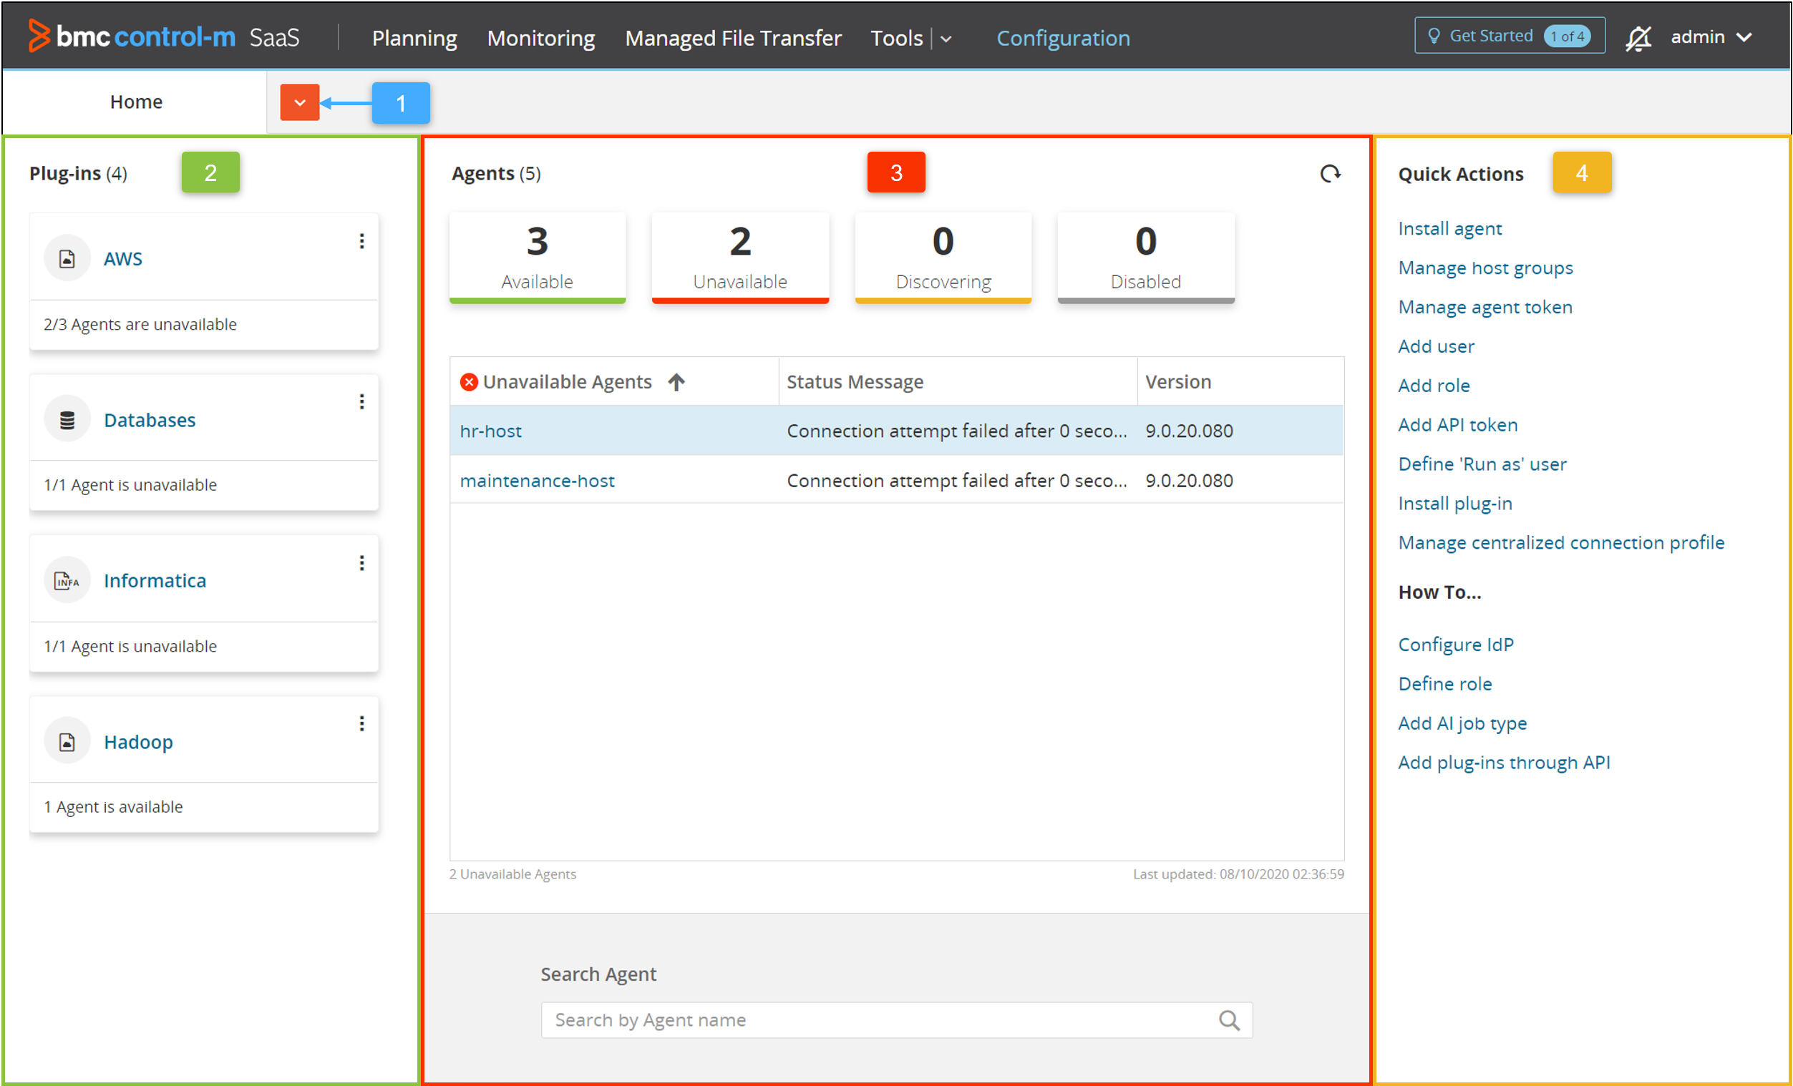Open AWS plug-in three-dot menu

[361, 242]
